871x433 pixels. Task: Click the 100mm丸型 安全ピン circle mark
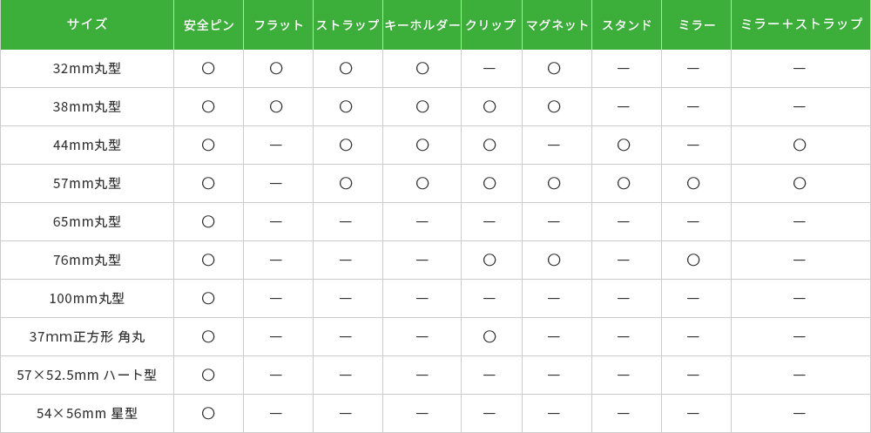coord(208,298)
